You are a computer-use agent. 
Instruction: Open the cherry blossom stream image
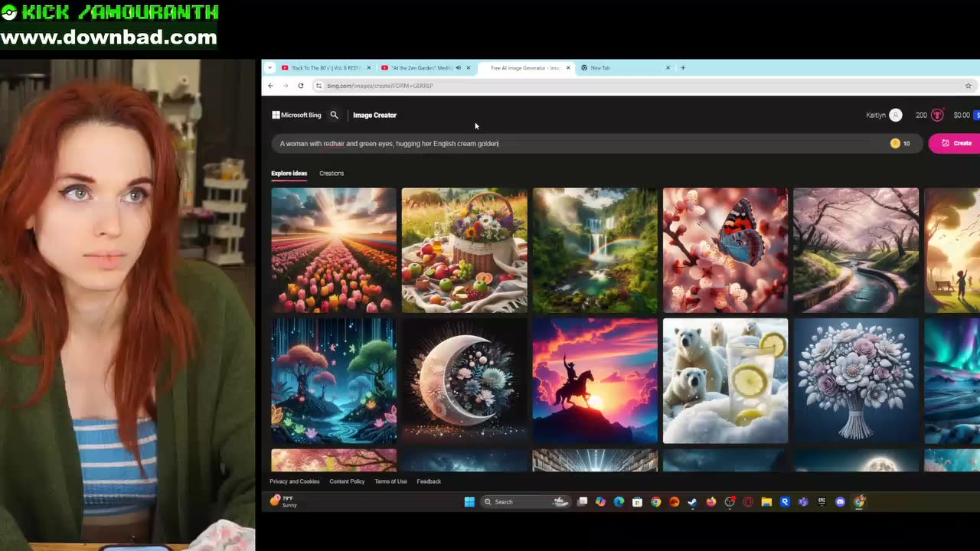click(856, 250)
